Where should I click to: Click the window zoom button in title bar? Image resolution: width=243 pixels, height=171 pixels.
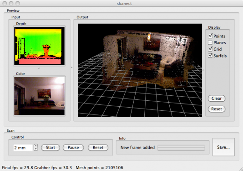[x=18, y=3]
